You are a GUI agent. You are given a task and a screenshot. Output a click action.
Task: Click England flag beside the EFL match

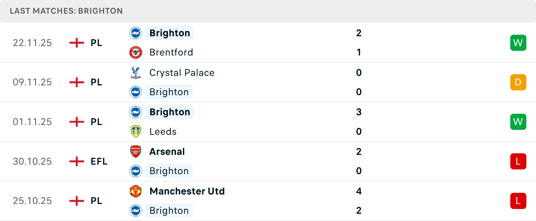tap(77, 161)
